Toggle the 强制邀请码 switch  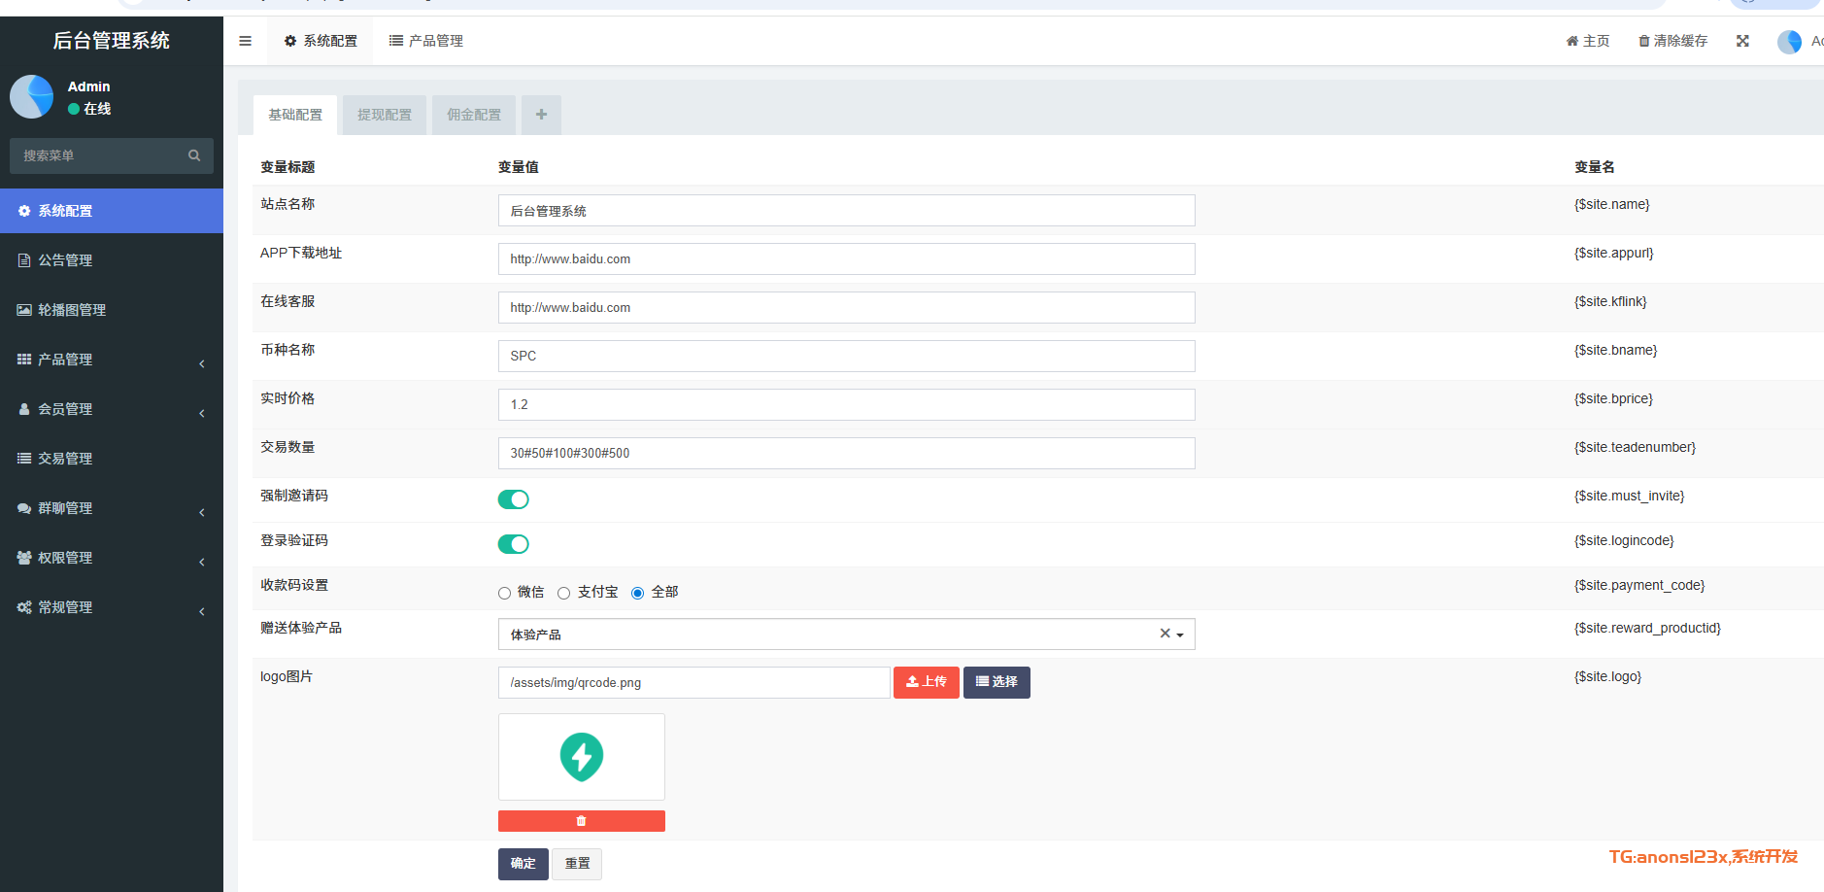pyautogui.click(x=513, y=499)
